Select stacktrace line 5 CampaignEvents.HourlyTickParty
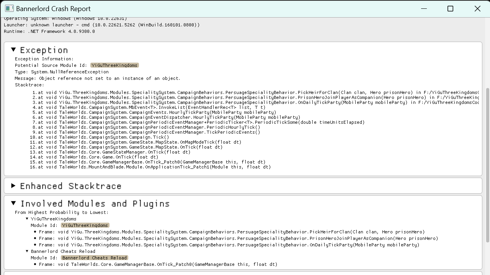The image size is (490, 275). pos(154,112)
